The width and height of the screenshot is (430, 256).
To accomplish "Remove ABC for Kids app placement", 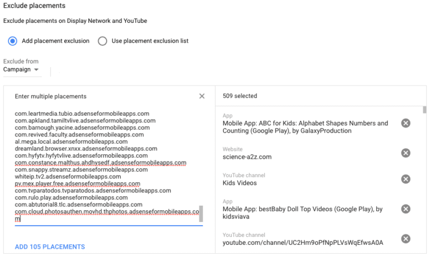I will point(406,123).
